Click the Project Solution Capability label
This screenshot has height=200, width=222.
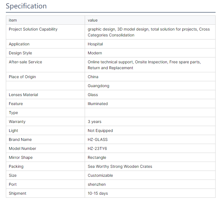(33, 29)
